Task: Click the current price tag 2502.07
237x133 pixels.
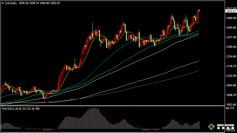Action: point(231,11)
